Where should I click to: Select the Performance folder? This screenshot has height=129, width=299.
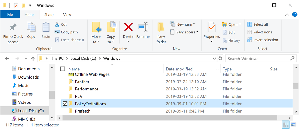86,89
